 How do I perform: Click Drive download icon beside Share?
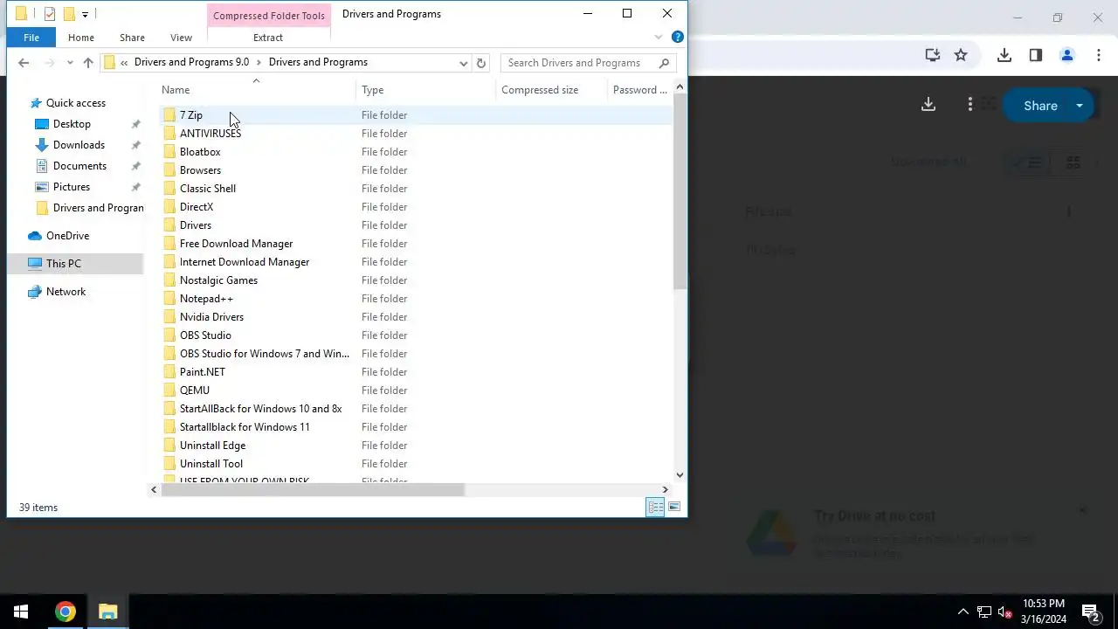[x=928, y=105]
